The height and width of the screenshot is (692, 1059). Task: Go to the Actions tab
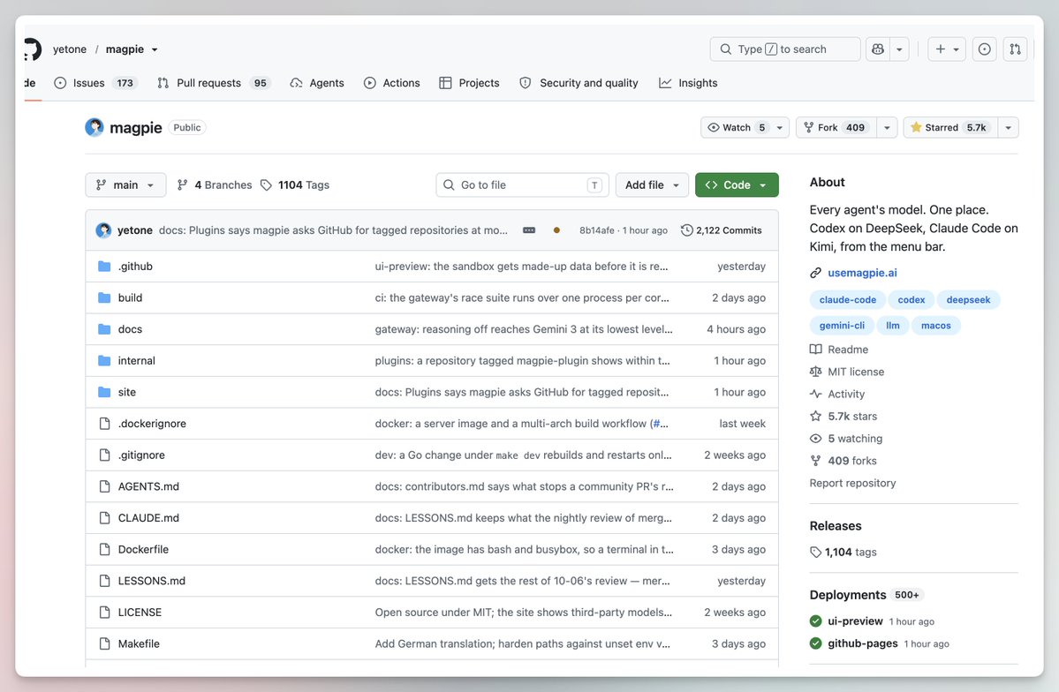(392, 83)
